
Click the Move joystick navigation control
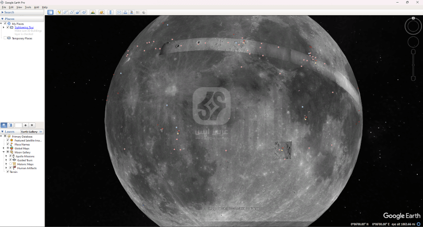pyautogui.click(x=413, y=42)
